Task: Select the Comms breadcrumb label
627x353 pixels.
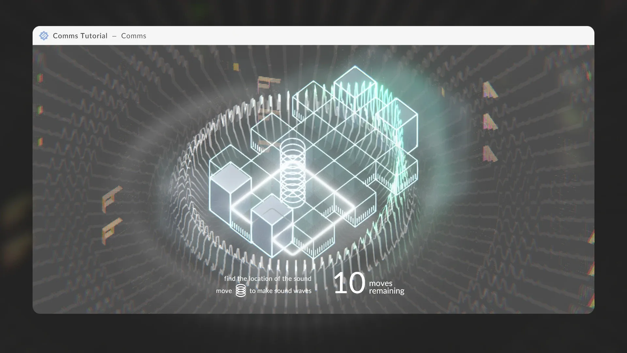Action: 134,36
